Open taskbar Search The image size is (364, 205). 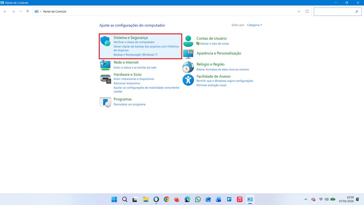[x=125, y=199]
